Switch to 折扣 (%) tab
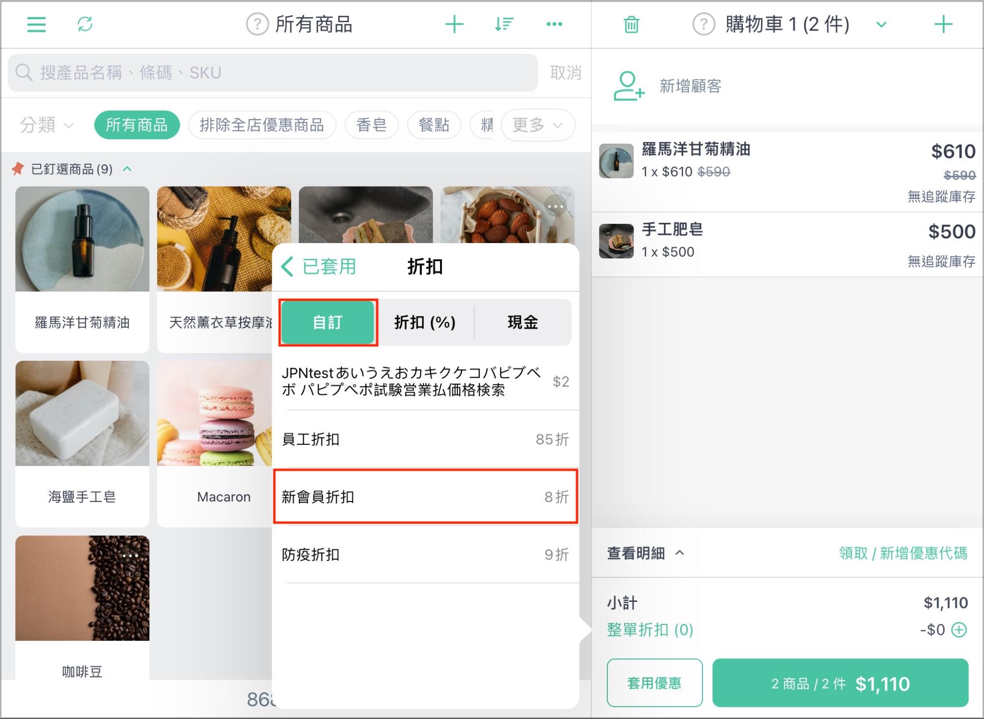Image resolution: width=984 pixels, height=719 pixels. pyautogui.click(x=425, y=322)
